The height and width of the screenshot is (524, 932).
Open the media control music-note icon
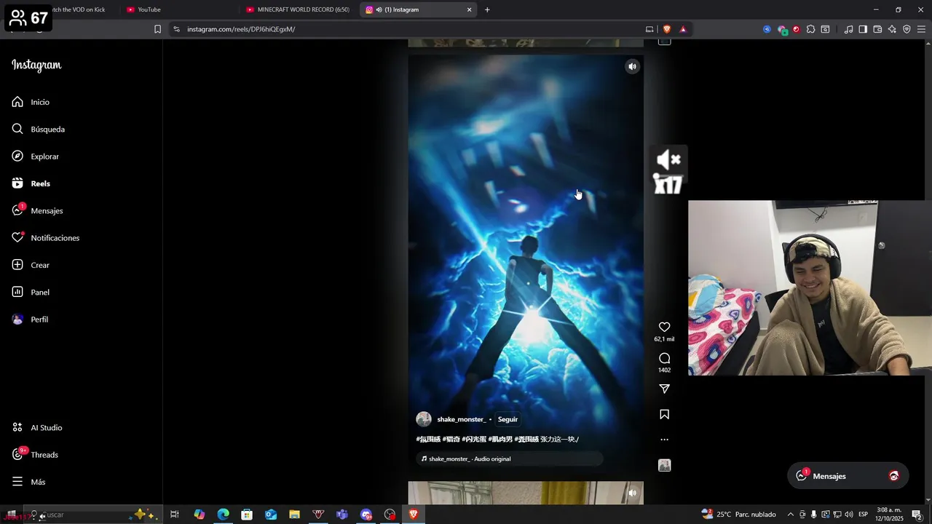pyautogui.click(x=848, y=29)
